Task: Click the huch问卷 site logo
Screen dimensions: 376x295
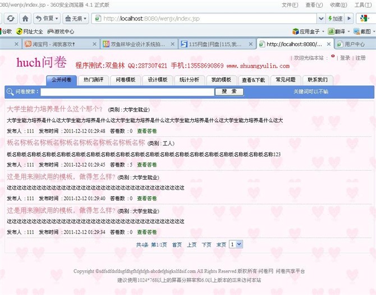Action: pos(41,62)
